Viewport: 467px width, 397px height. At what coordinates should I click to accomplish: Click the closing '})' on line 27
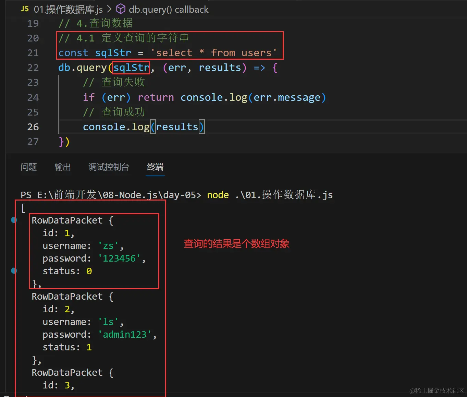click(64, 142)
